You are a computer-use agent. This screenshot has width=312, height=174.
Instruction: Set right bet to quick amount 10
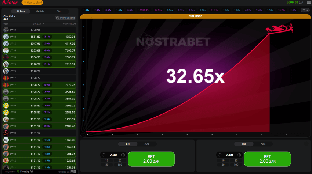point(223,161)
